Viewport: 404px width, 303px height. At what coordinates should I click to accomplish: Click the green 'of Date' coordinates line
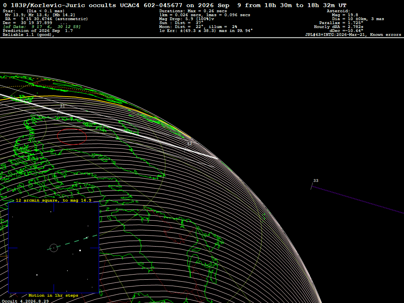42,27
